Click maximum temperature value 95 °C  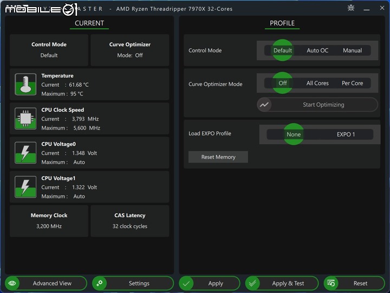coord(76,94)
